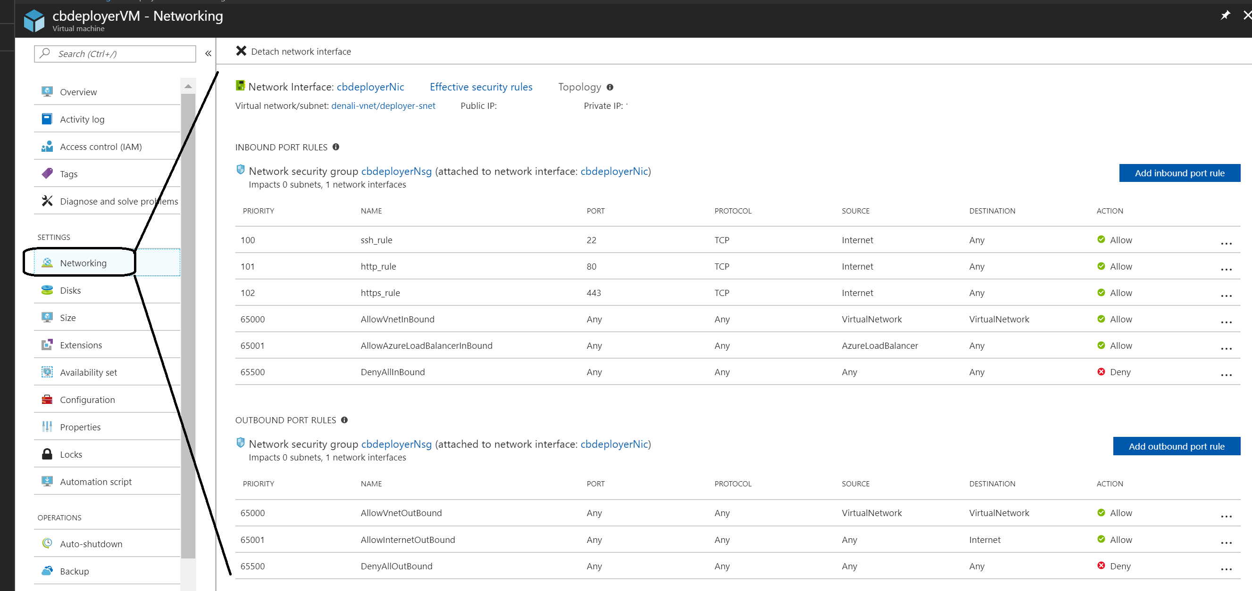The height and width of the screenshot is (591, 1252).
Task: Click the inbound PRIORITY column header
Action: [x=259, y=211]
